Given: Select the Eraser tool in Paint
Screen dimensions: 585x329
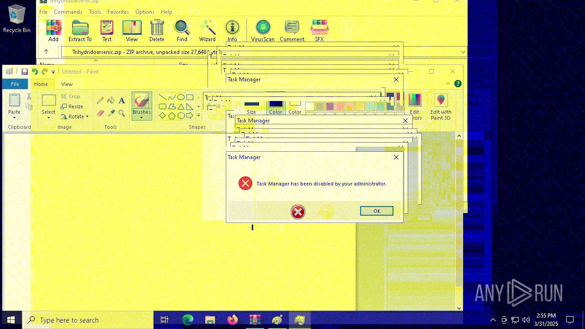Looking at the screenshot, I should click(x=100, y=113).
